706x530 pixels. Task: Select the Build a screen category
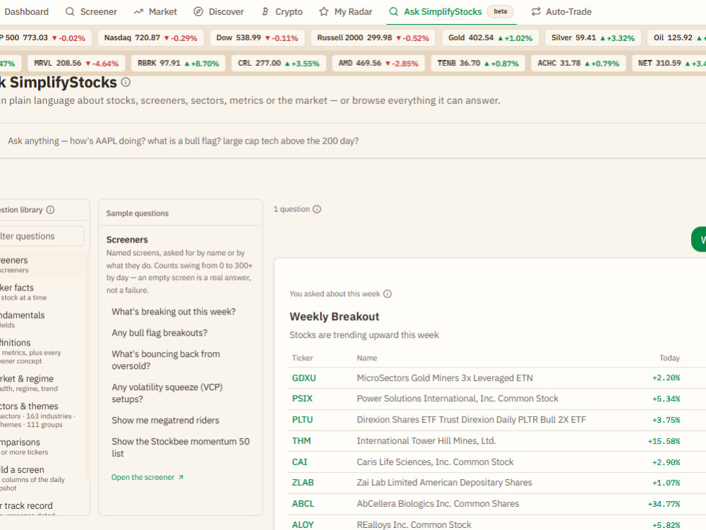(x=42, y=478)
